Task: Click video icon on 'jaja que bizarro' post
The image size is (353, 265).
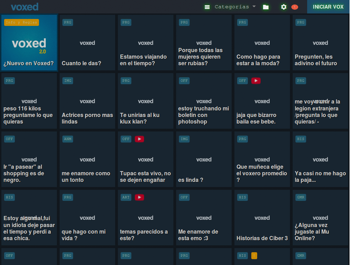Action: 256,81
